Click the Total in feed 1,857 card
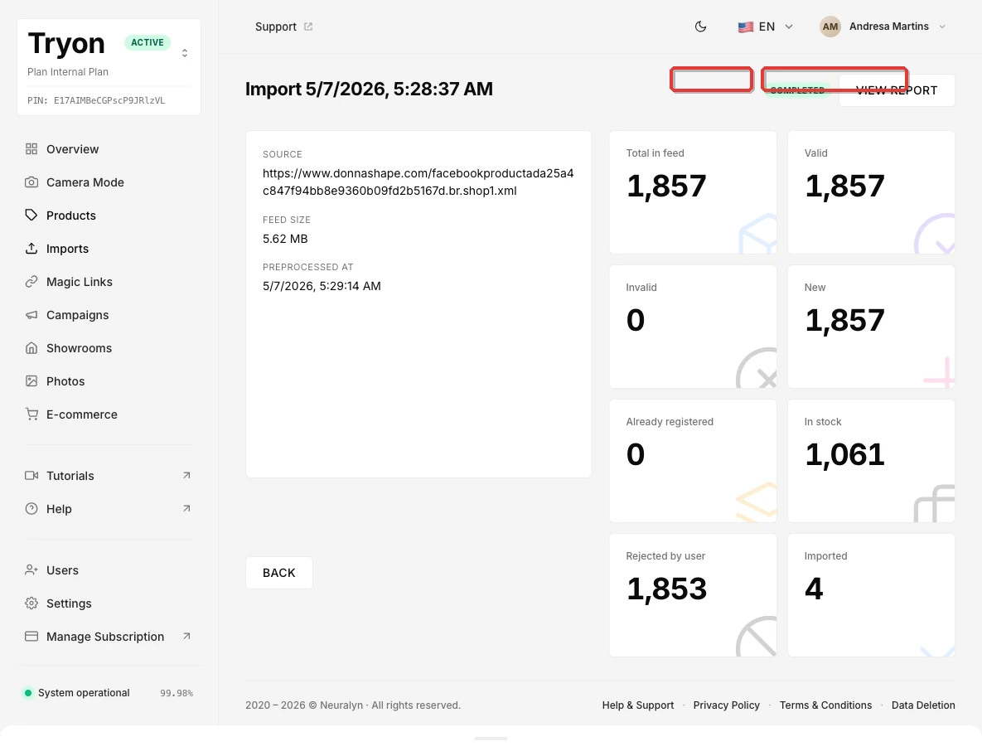Screen dimensions: 982x756 [x=693, y=192]
